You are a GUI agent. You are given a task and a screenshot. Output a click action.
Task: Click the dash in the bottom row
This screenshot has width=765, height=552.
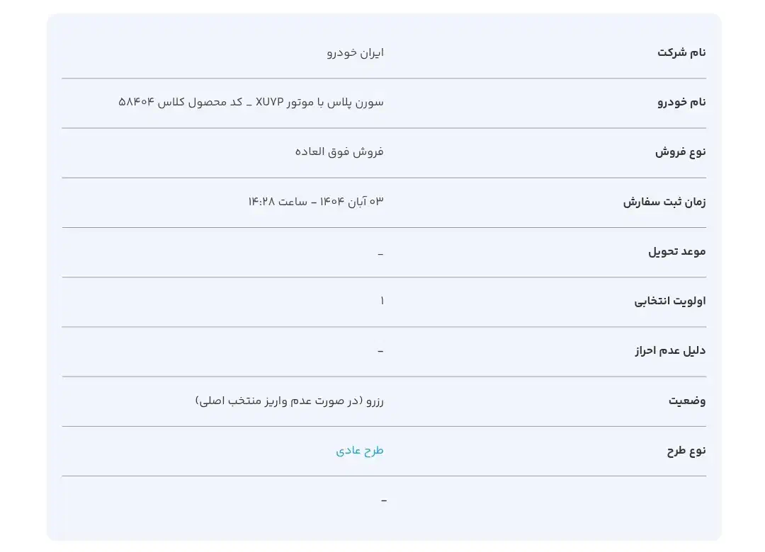point(383,499)
